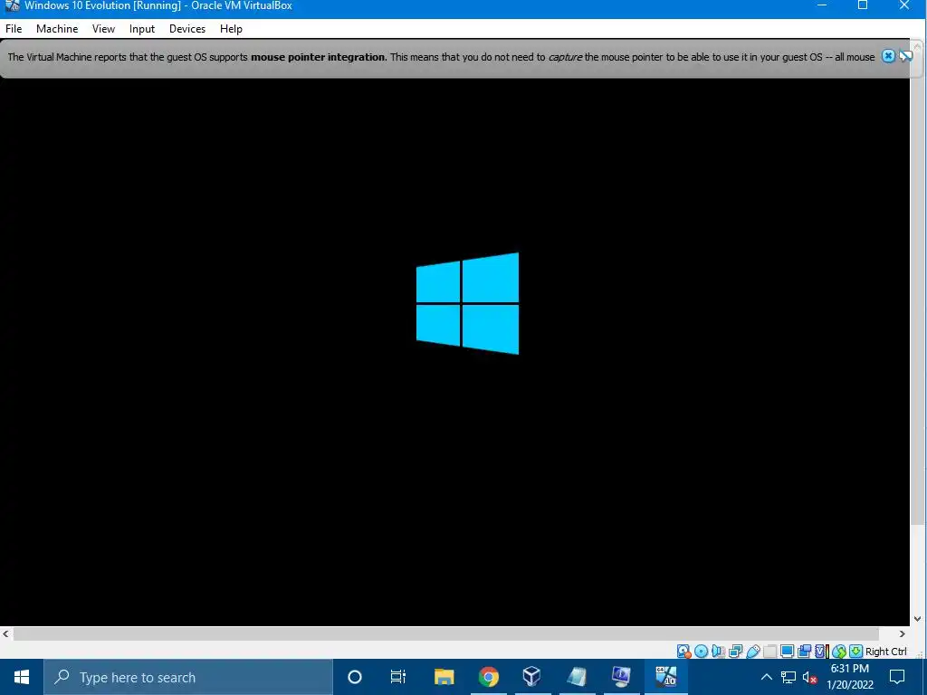Image resolution: width=927 pixels, height=695 pixels.
Task: Click the mouse integration status icon
Action: pos(839,652)
